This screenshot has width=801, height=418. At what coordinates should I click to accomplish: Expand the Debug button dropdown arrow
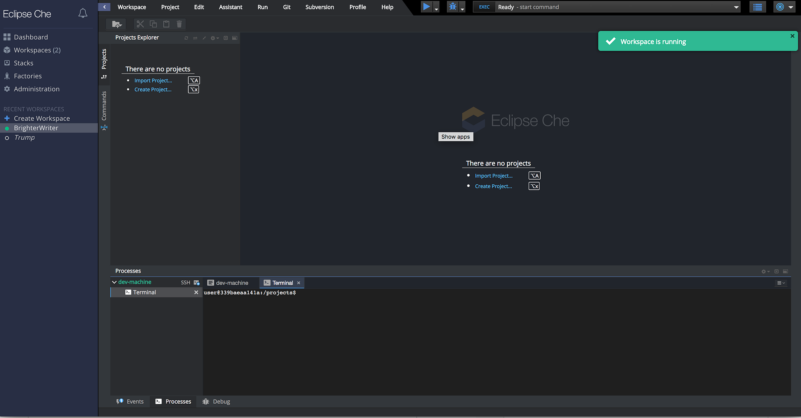pyautogui.click(x=462, y=8)
